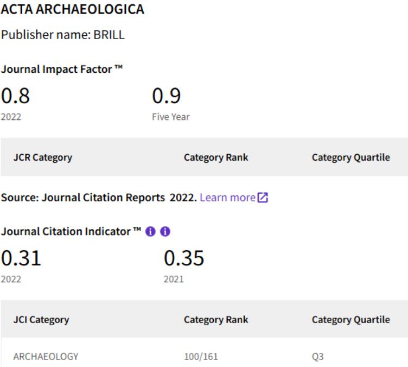Screen dimensions: 408x367
Task: Click Category Rank header in JCR table
Action: (x=216, y=157)
